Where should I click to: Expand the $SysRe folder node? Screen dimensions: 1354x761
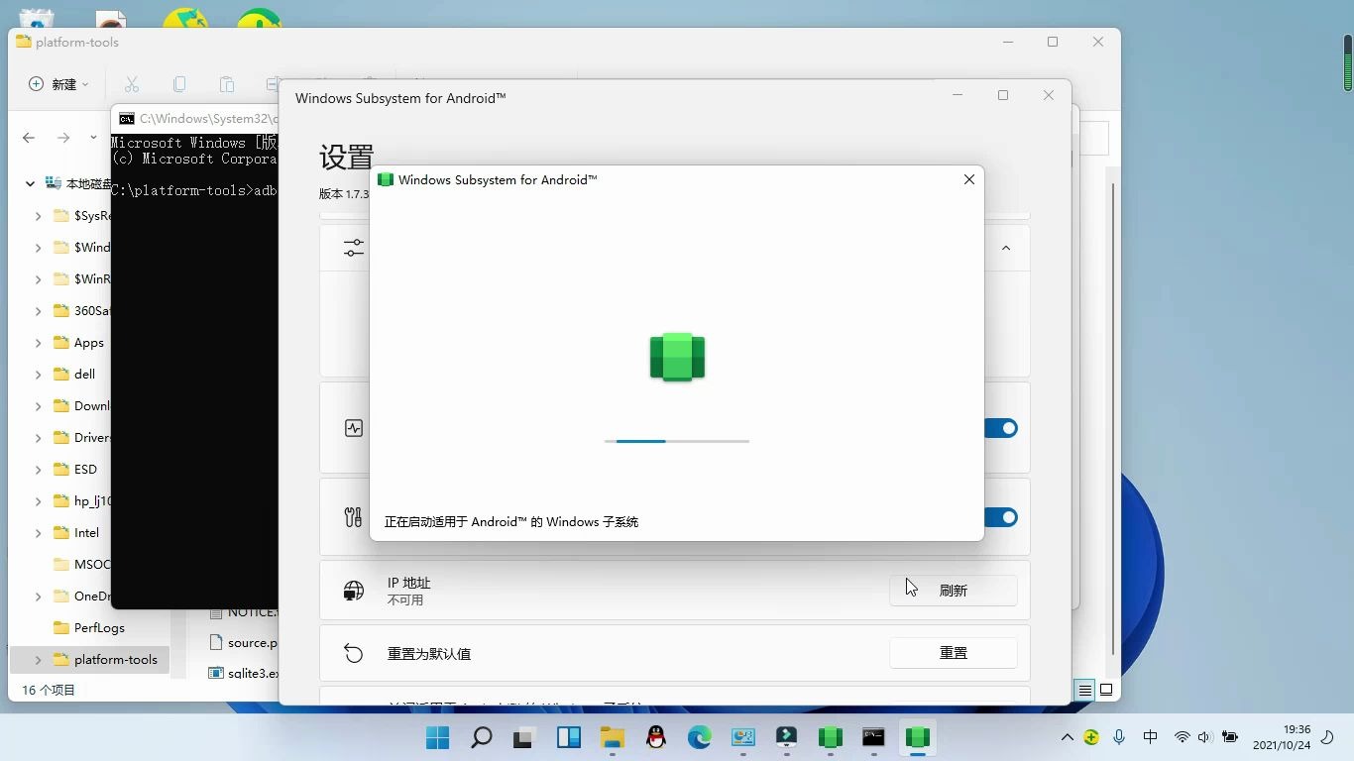tap(38, 215)
